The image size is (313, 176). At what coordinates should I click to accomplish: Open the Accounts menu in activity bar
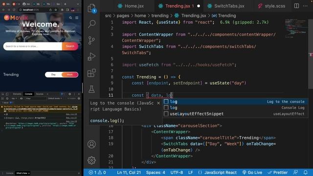point(91,144)
